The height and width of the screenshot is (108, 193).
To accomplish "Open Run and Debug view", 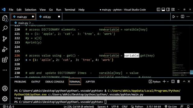I will pos(5,49).
